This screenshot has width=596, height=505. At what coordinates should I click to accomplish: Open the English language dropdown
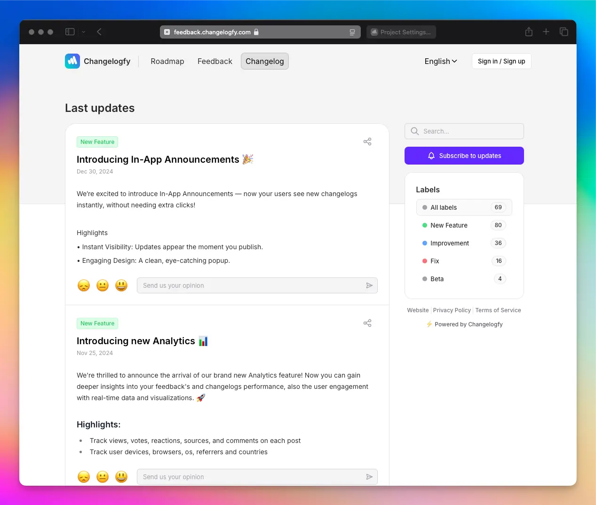[441, 61]
